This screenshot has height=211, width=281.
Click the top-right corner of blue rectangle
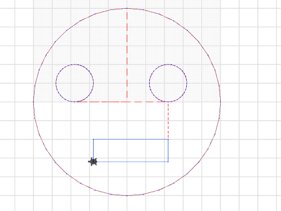[168, 139]
